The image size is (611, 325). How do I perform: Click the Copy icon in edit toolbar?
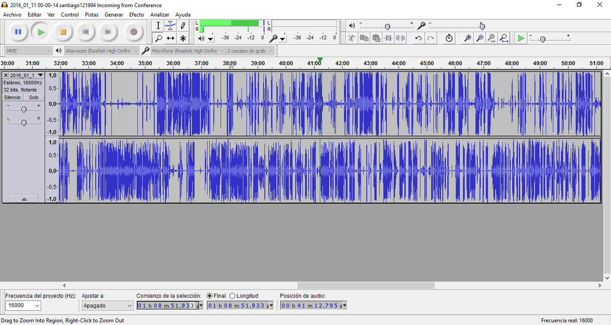(364, 38)
